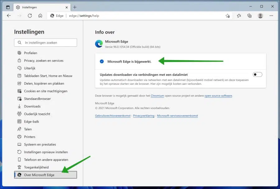Click the Instellingen heading
This screenshot has height=189, width=280.
[29, 32]
